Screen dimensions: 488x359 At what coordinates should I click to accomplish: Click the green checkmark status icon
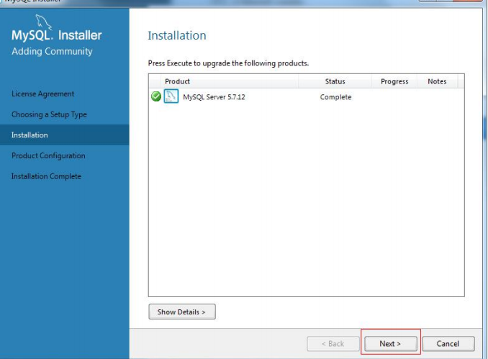pyautogui.click(x=156, y=96)
